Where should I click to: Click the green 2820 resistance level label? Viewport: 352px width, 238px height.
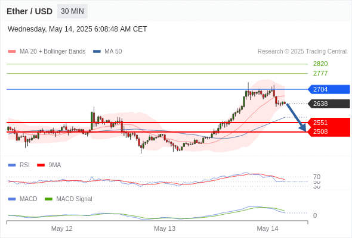320,64
